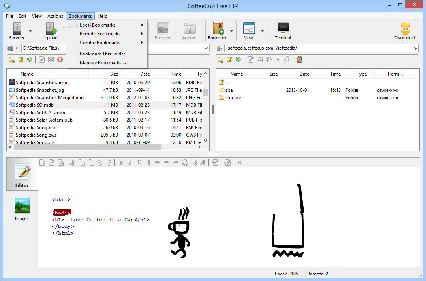Expand the View dropdown arrow

(x=263, y=31)
